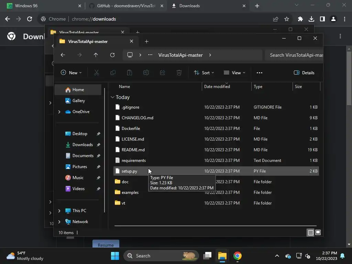Open Gallery in navigation pane
Screen dimensions: 352x264
(78, 101)
